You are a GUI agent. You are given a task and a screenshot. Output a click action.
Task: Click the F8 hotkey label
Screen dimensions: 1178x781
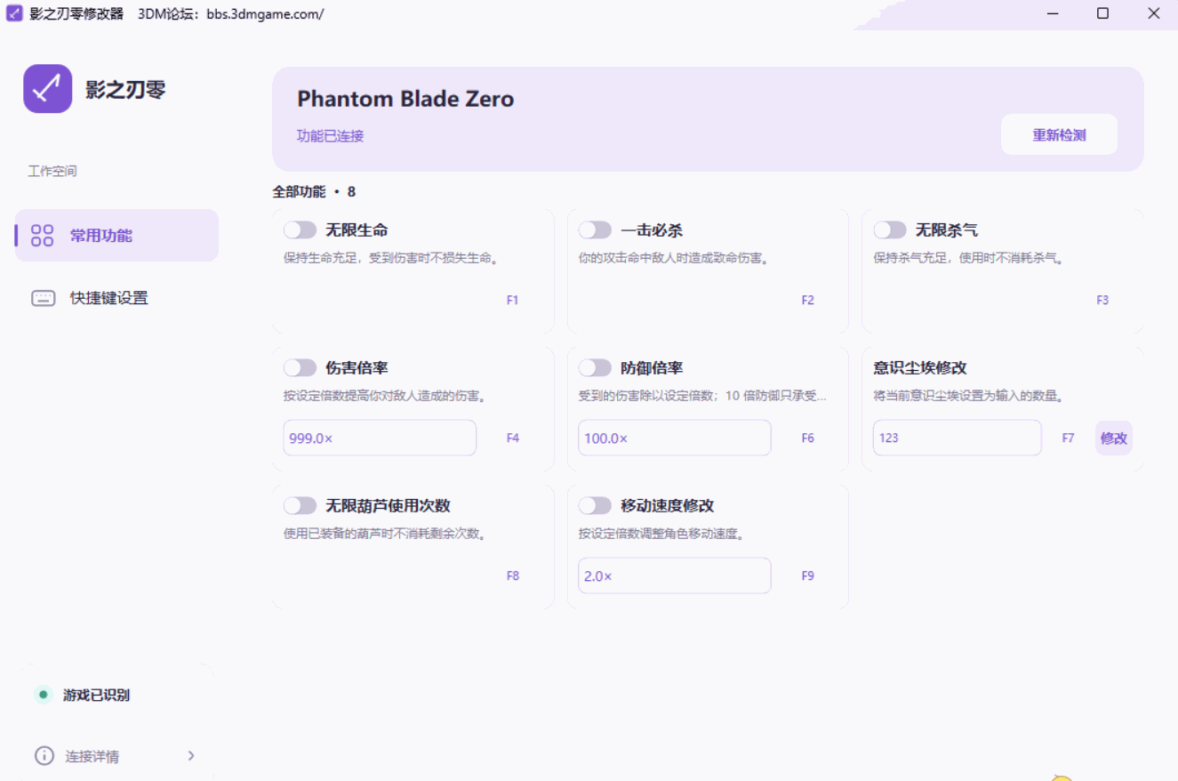[512, 576]
